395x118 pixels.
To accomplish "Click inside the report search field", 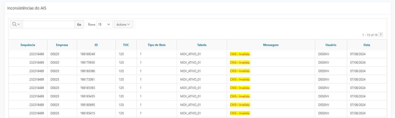I will pyautogui.click(x=48, y=24).
